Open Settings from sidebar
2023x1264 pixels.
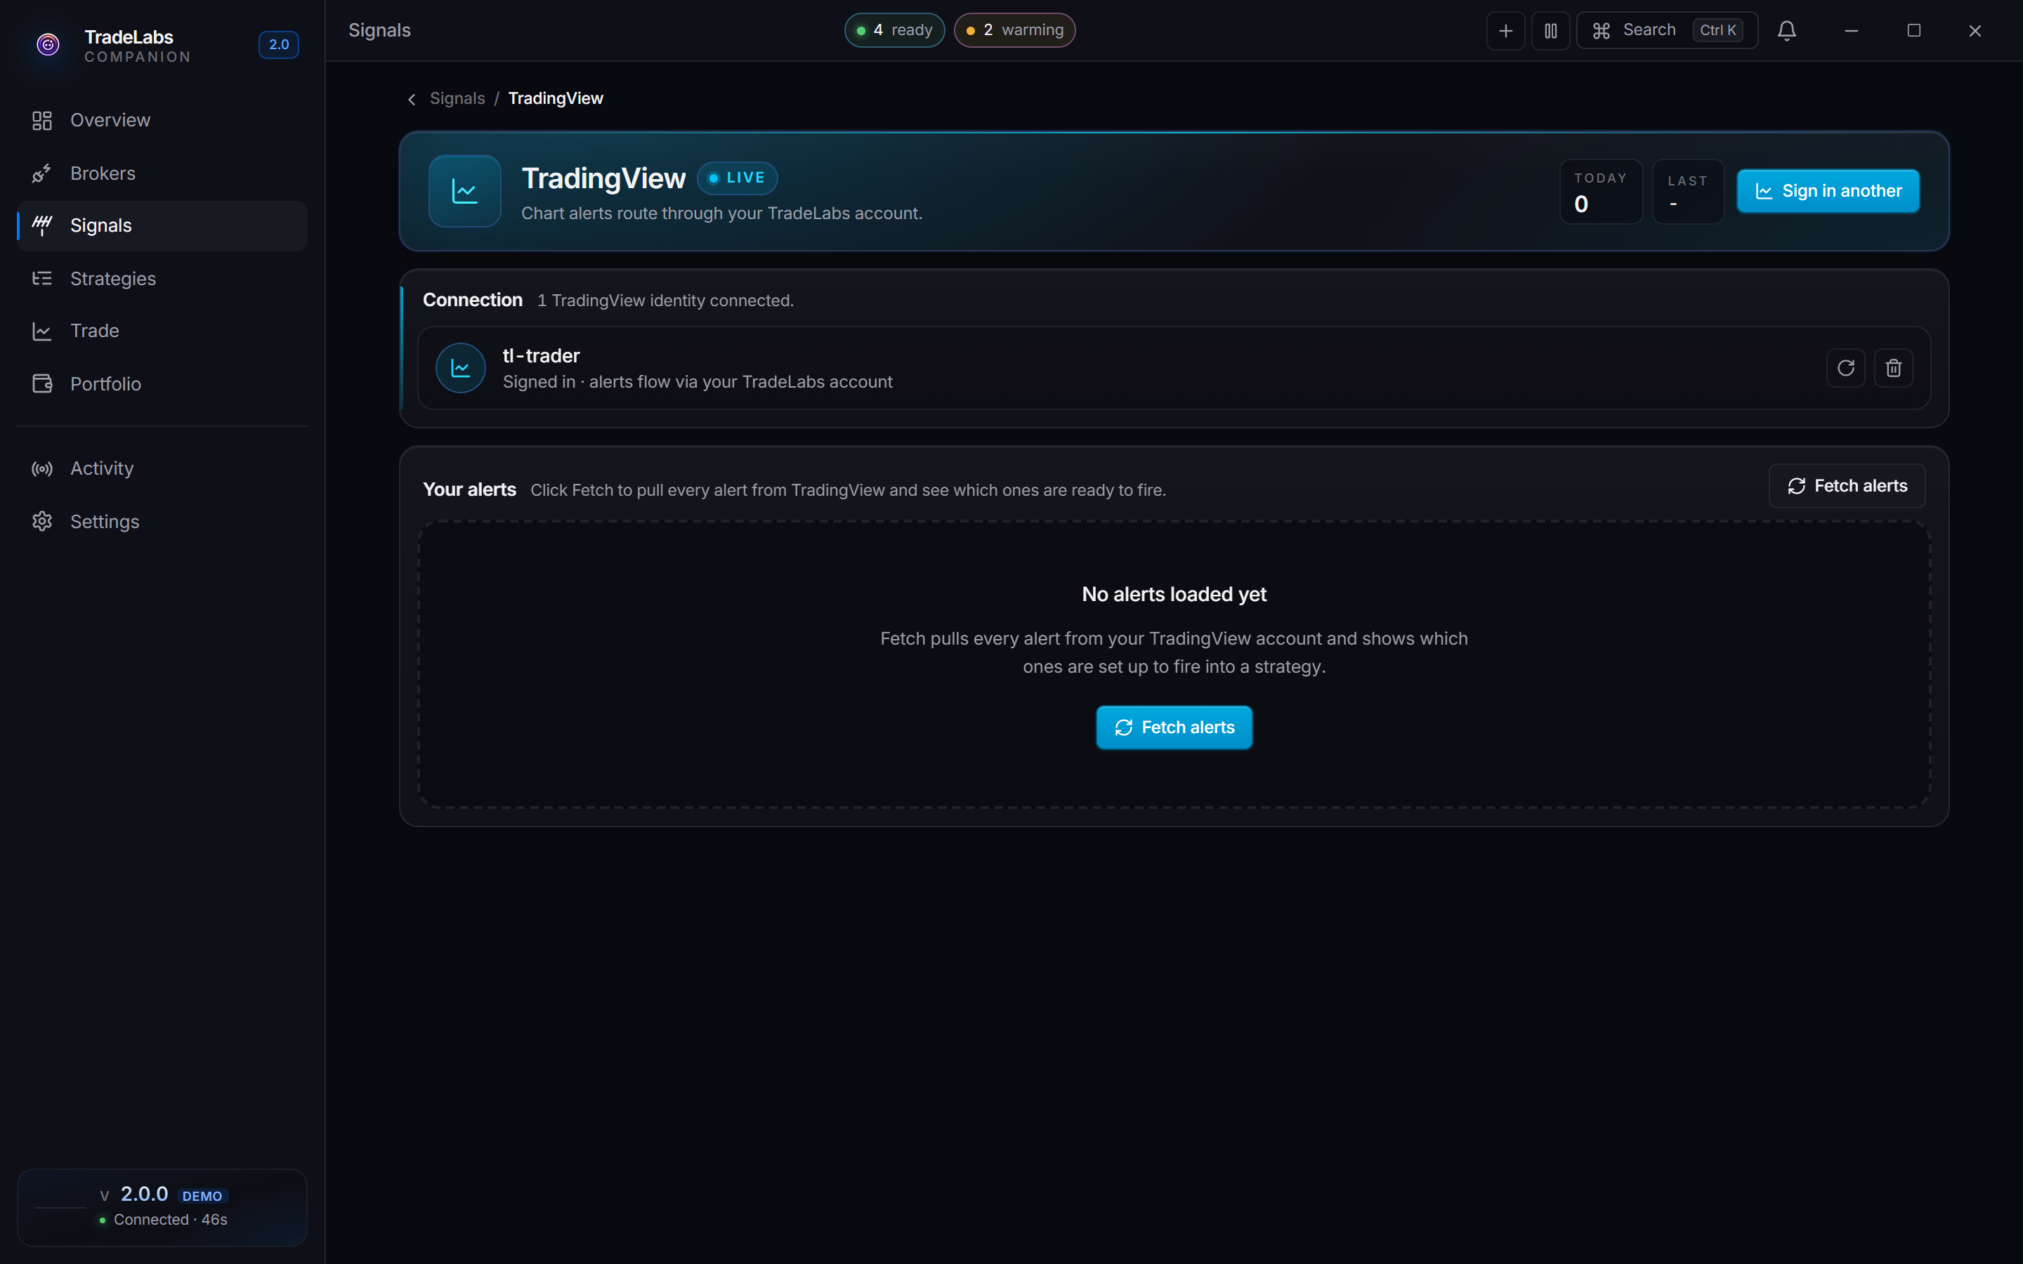pos(162,522)
